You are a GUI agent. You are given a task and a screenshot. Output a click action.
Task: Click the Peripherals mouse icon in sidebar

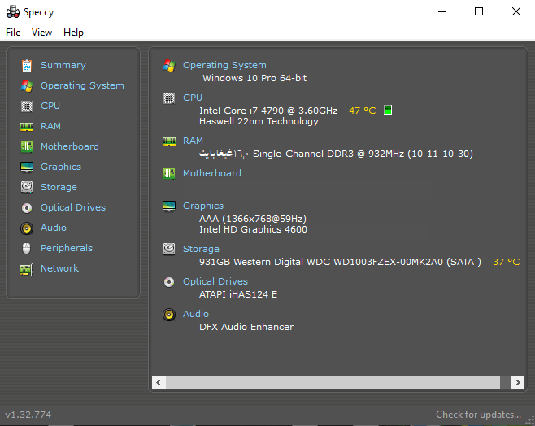pos(26,248)
